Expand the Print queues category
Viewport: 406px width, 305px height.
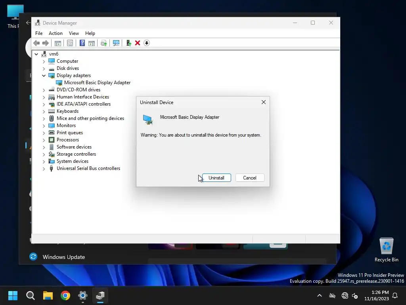(44, 133)
